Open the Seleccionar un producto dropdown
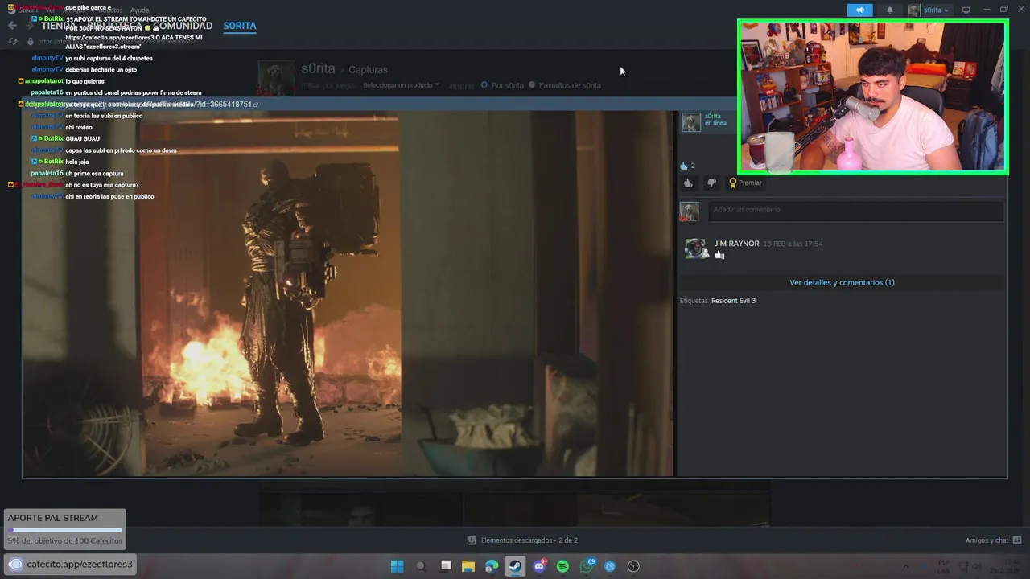 pos(401,85)
